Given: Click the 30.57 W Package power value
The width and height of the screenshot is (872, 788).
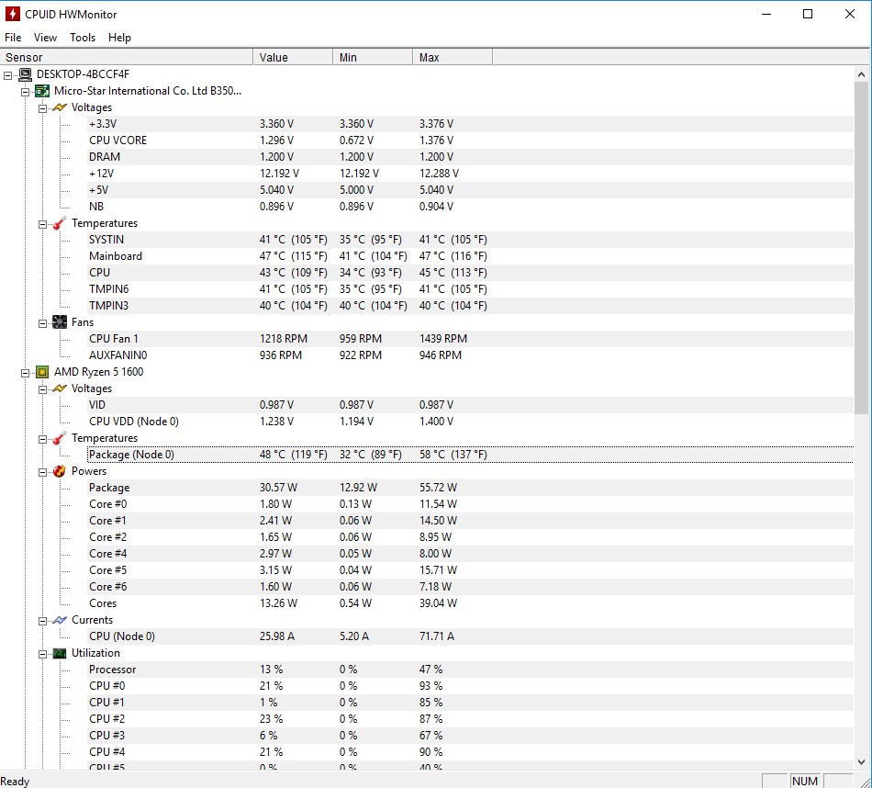Looking at the screenshot, I should [279, 488].
